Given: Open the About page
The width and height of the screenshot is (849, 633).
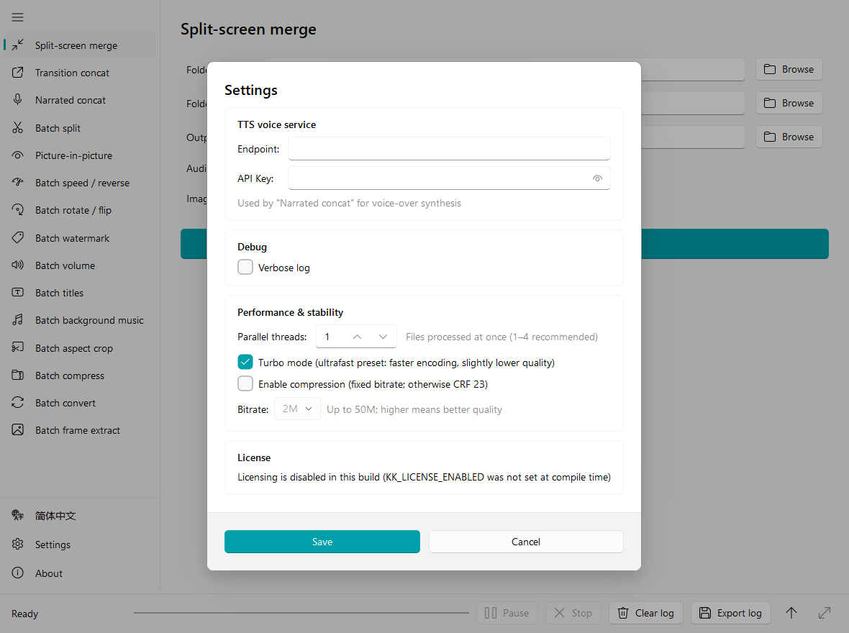Looking at the screenshot, I should click(80, 573).
